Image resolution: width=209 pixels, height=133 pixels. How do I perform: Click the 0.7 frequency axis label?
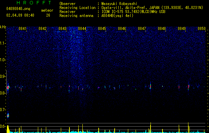[3, 110]
